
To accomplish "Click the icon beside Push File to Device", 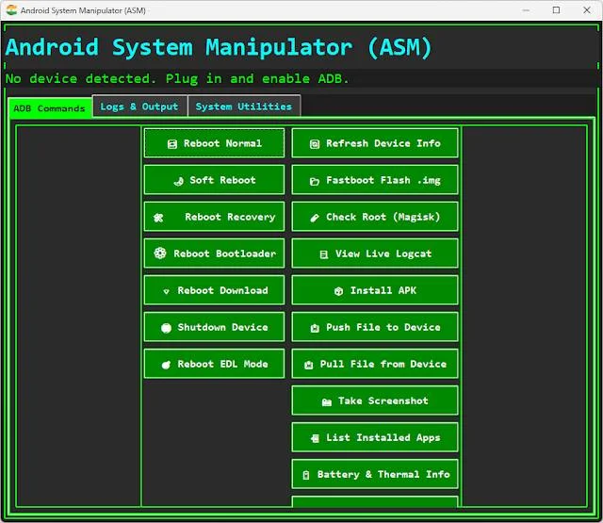I will pyautogui.click(x=315, y=328).
